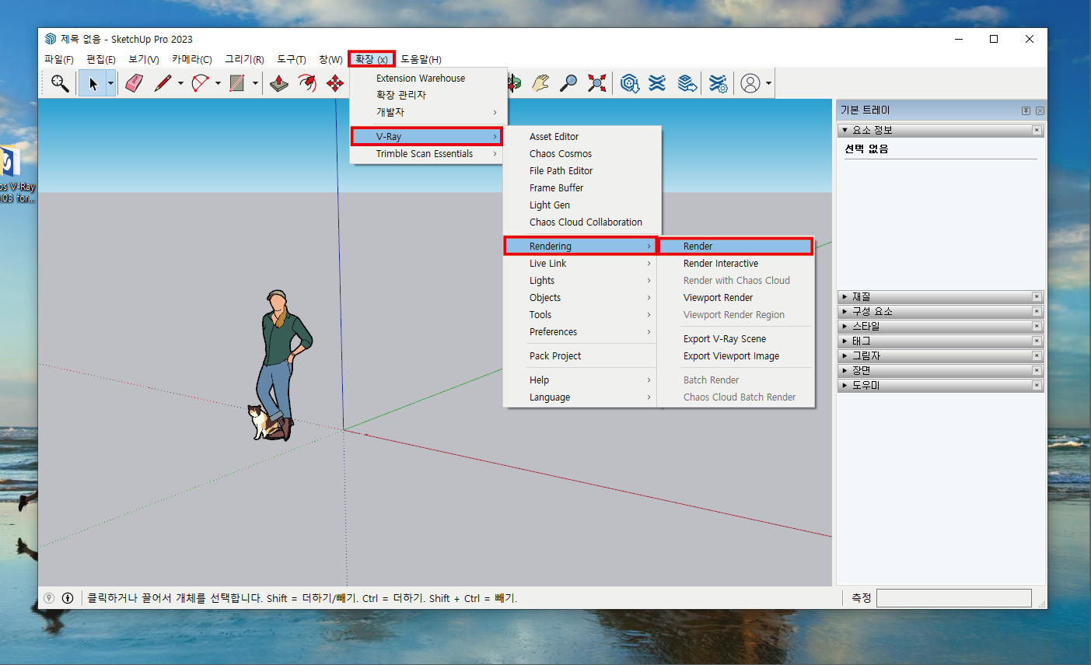Close the 그림자 panel section
The image size is (1091, 665).
click(x=1037, y=356)
